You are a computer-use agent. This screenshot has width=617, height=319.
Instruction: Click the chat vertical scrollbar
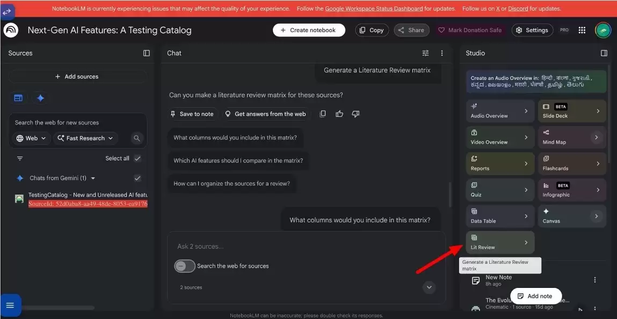pyautogui.click(x=450, y=195)
